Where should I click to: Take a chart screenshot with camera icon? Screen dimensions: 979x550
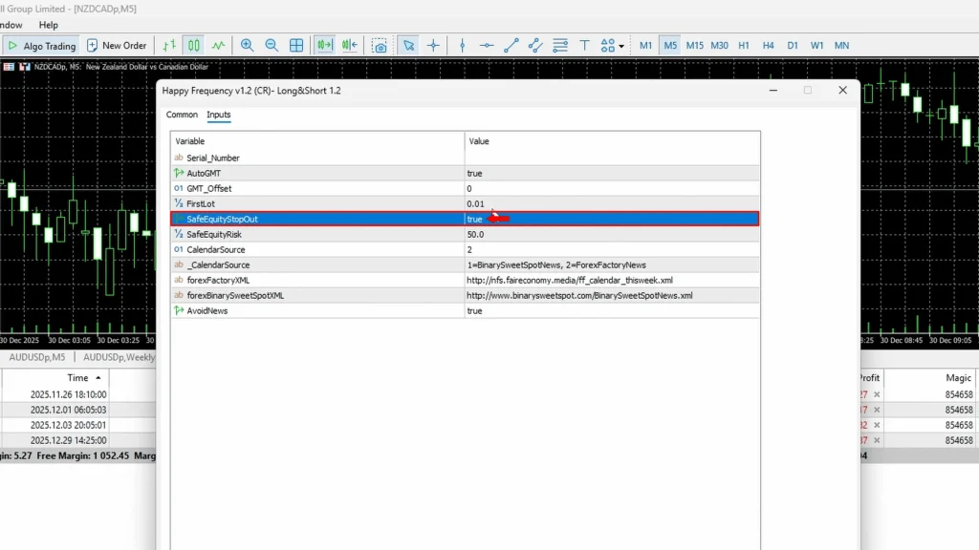380,45
